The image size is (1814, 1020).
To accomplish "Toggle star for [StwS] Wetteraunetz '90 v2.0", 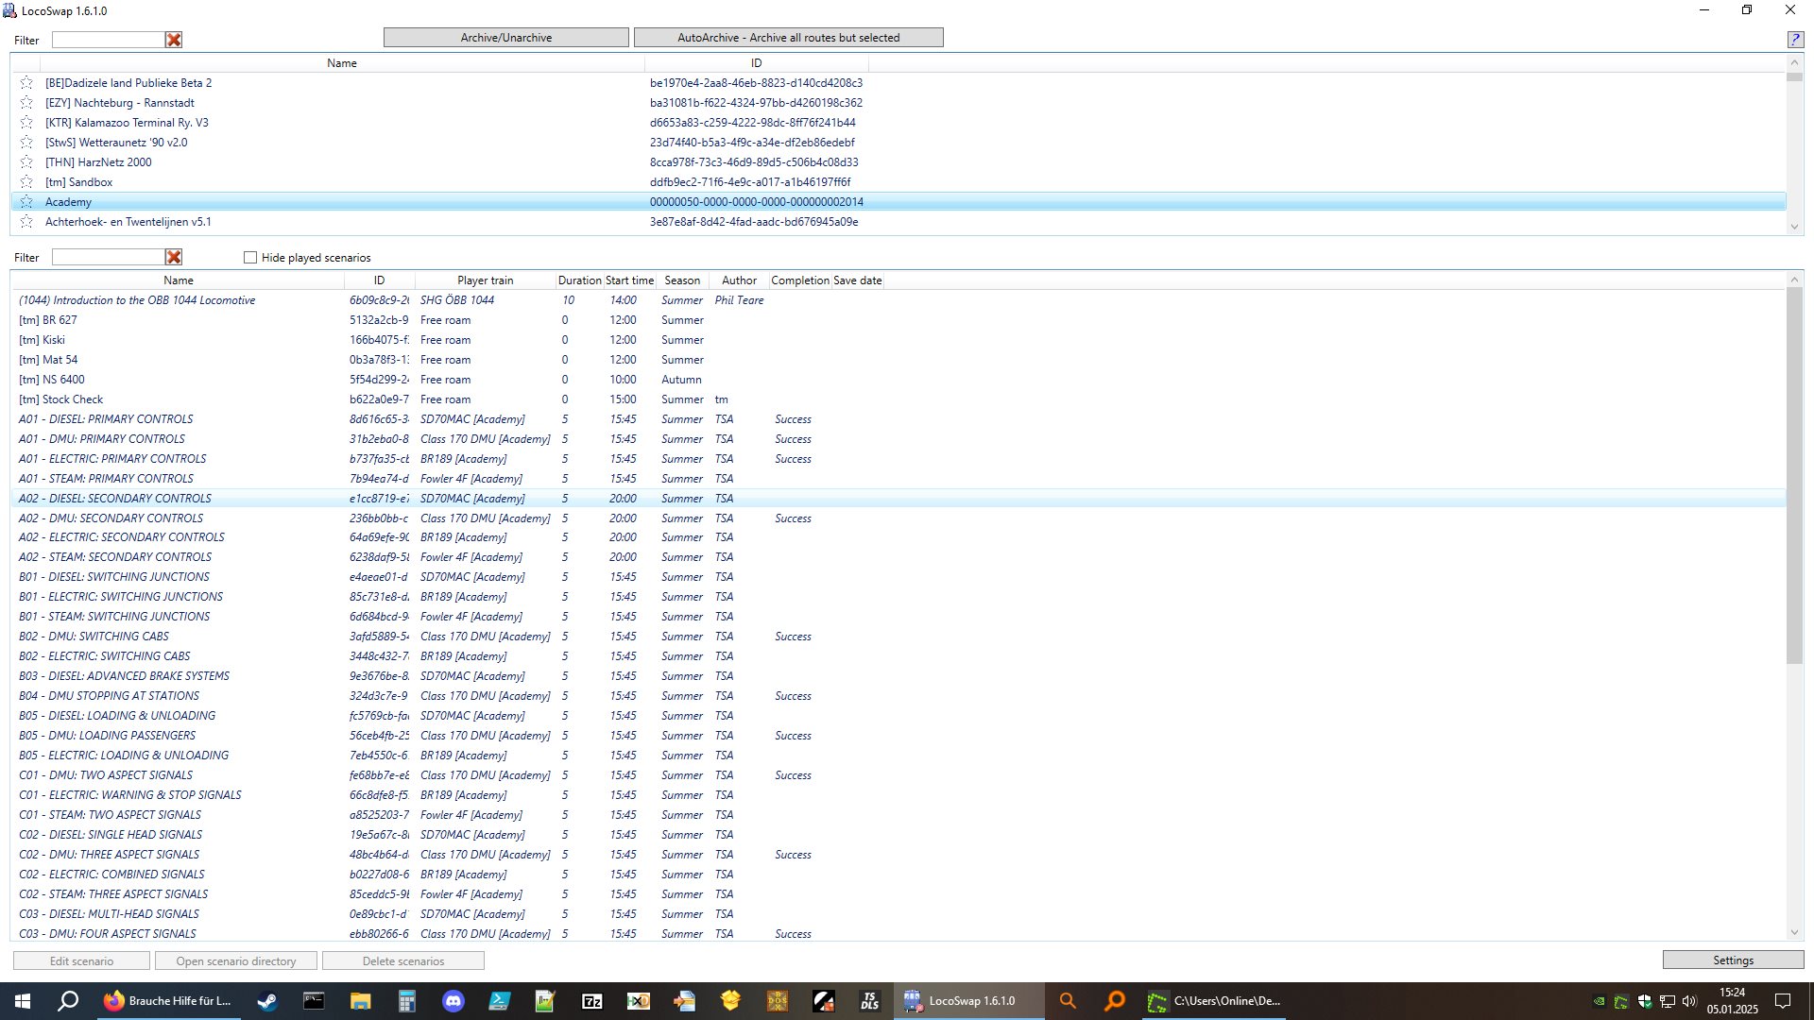I will [x=26, y=143].
